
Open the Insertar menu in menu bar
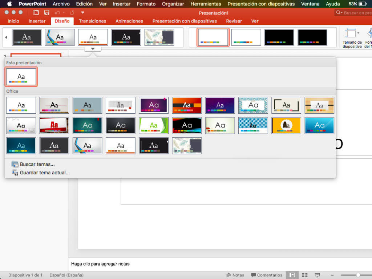coord(121,4)
